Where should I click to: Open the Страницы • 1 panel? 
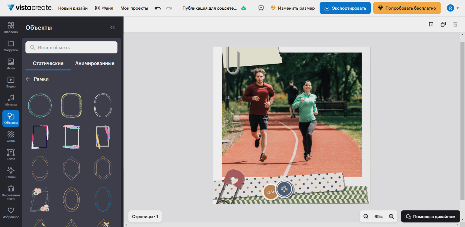(145, 216)
